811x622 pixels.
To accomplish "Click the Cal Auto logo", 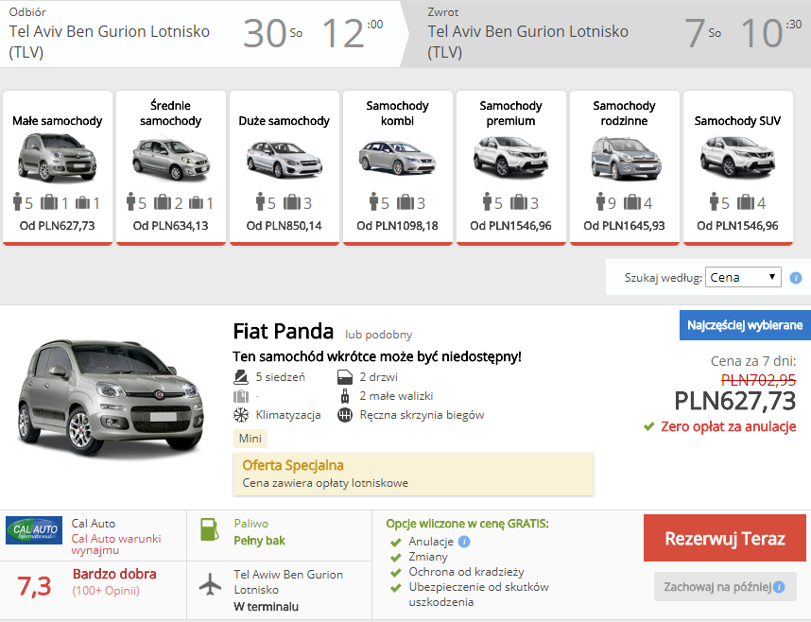I will 34,530.
